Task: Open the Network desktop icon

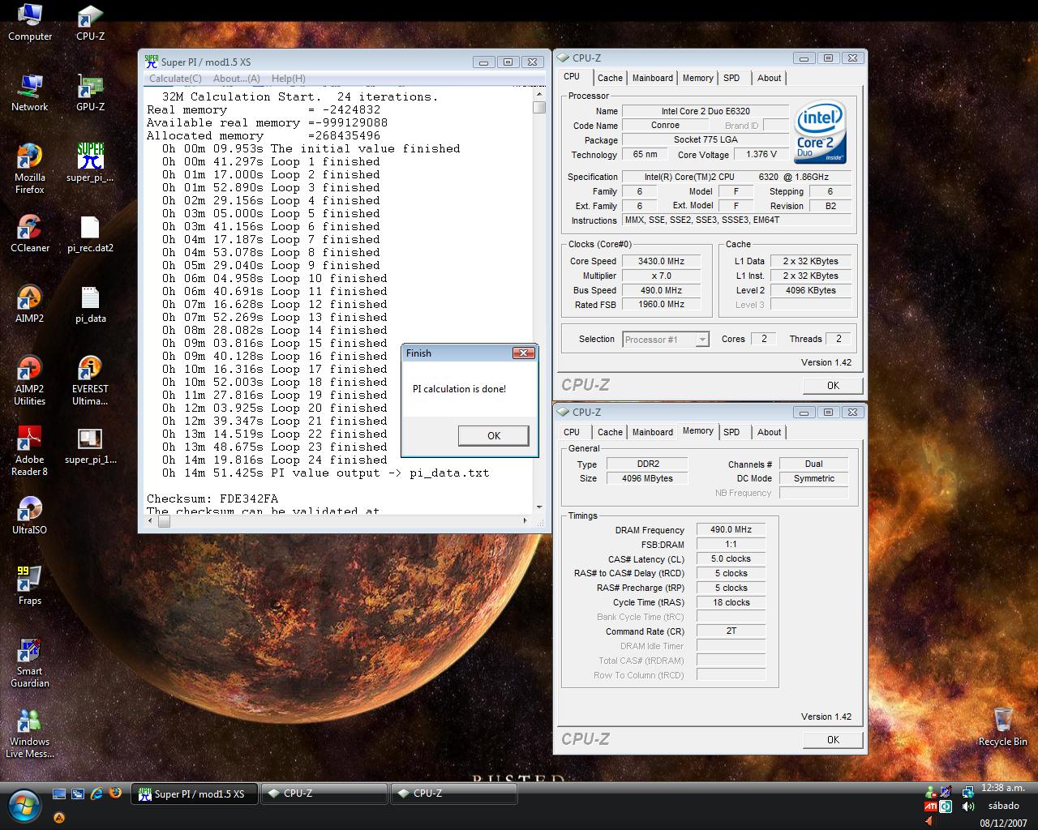Action: pyautogui.click(x=30, y=92)
